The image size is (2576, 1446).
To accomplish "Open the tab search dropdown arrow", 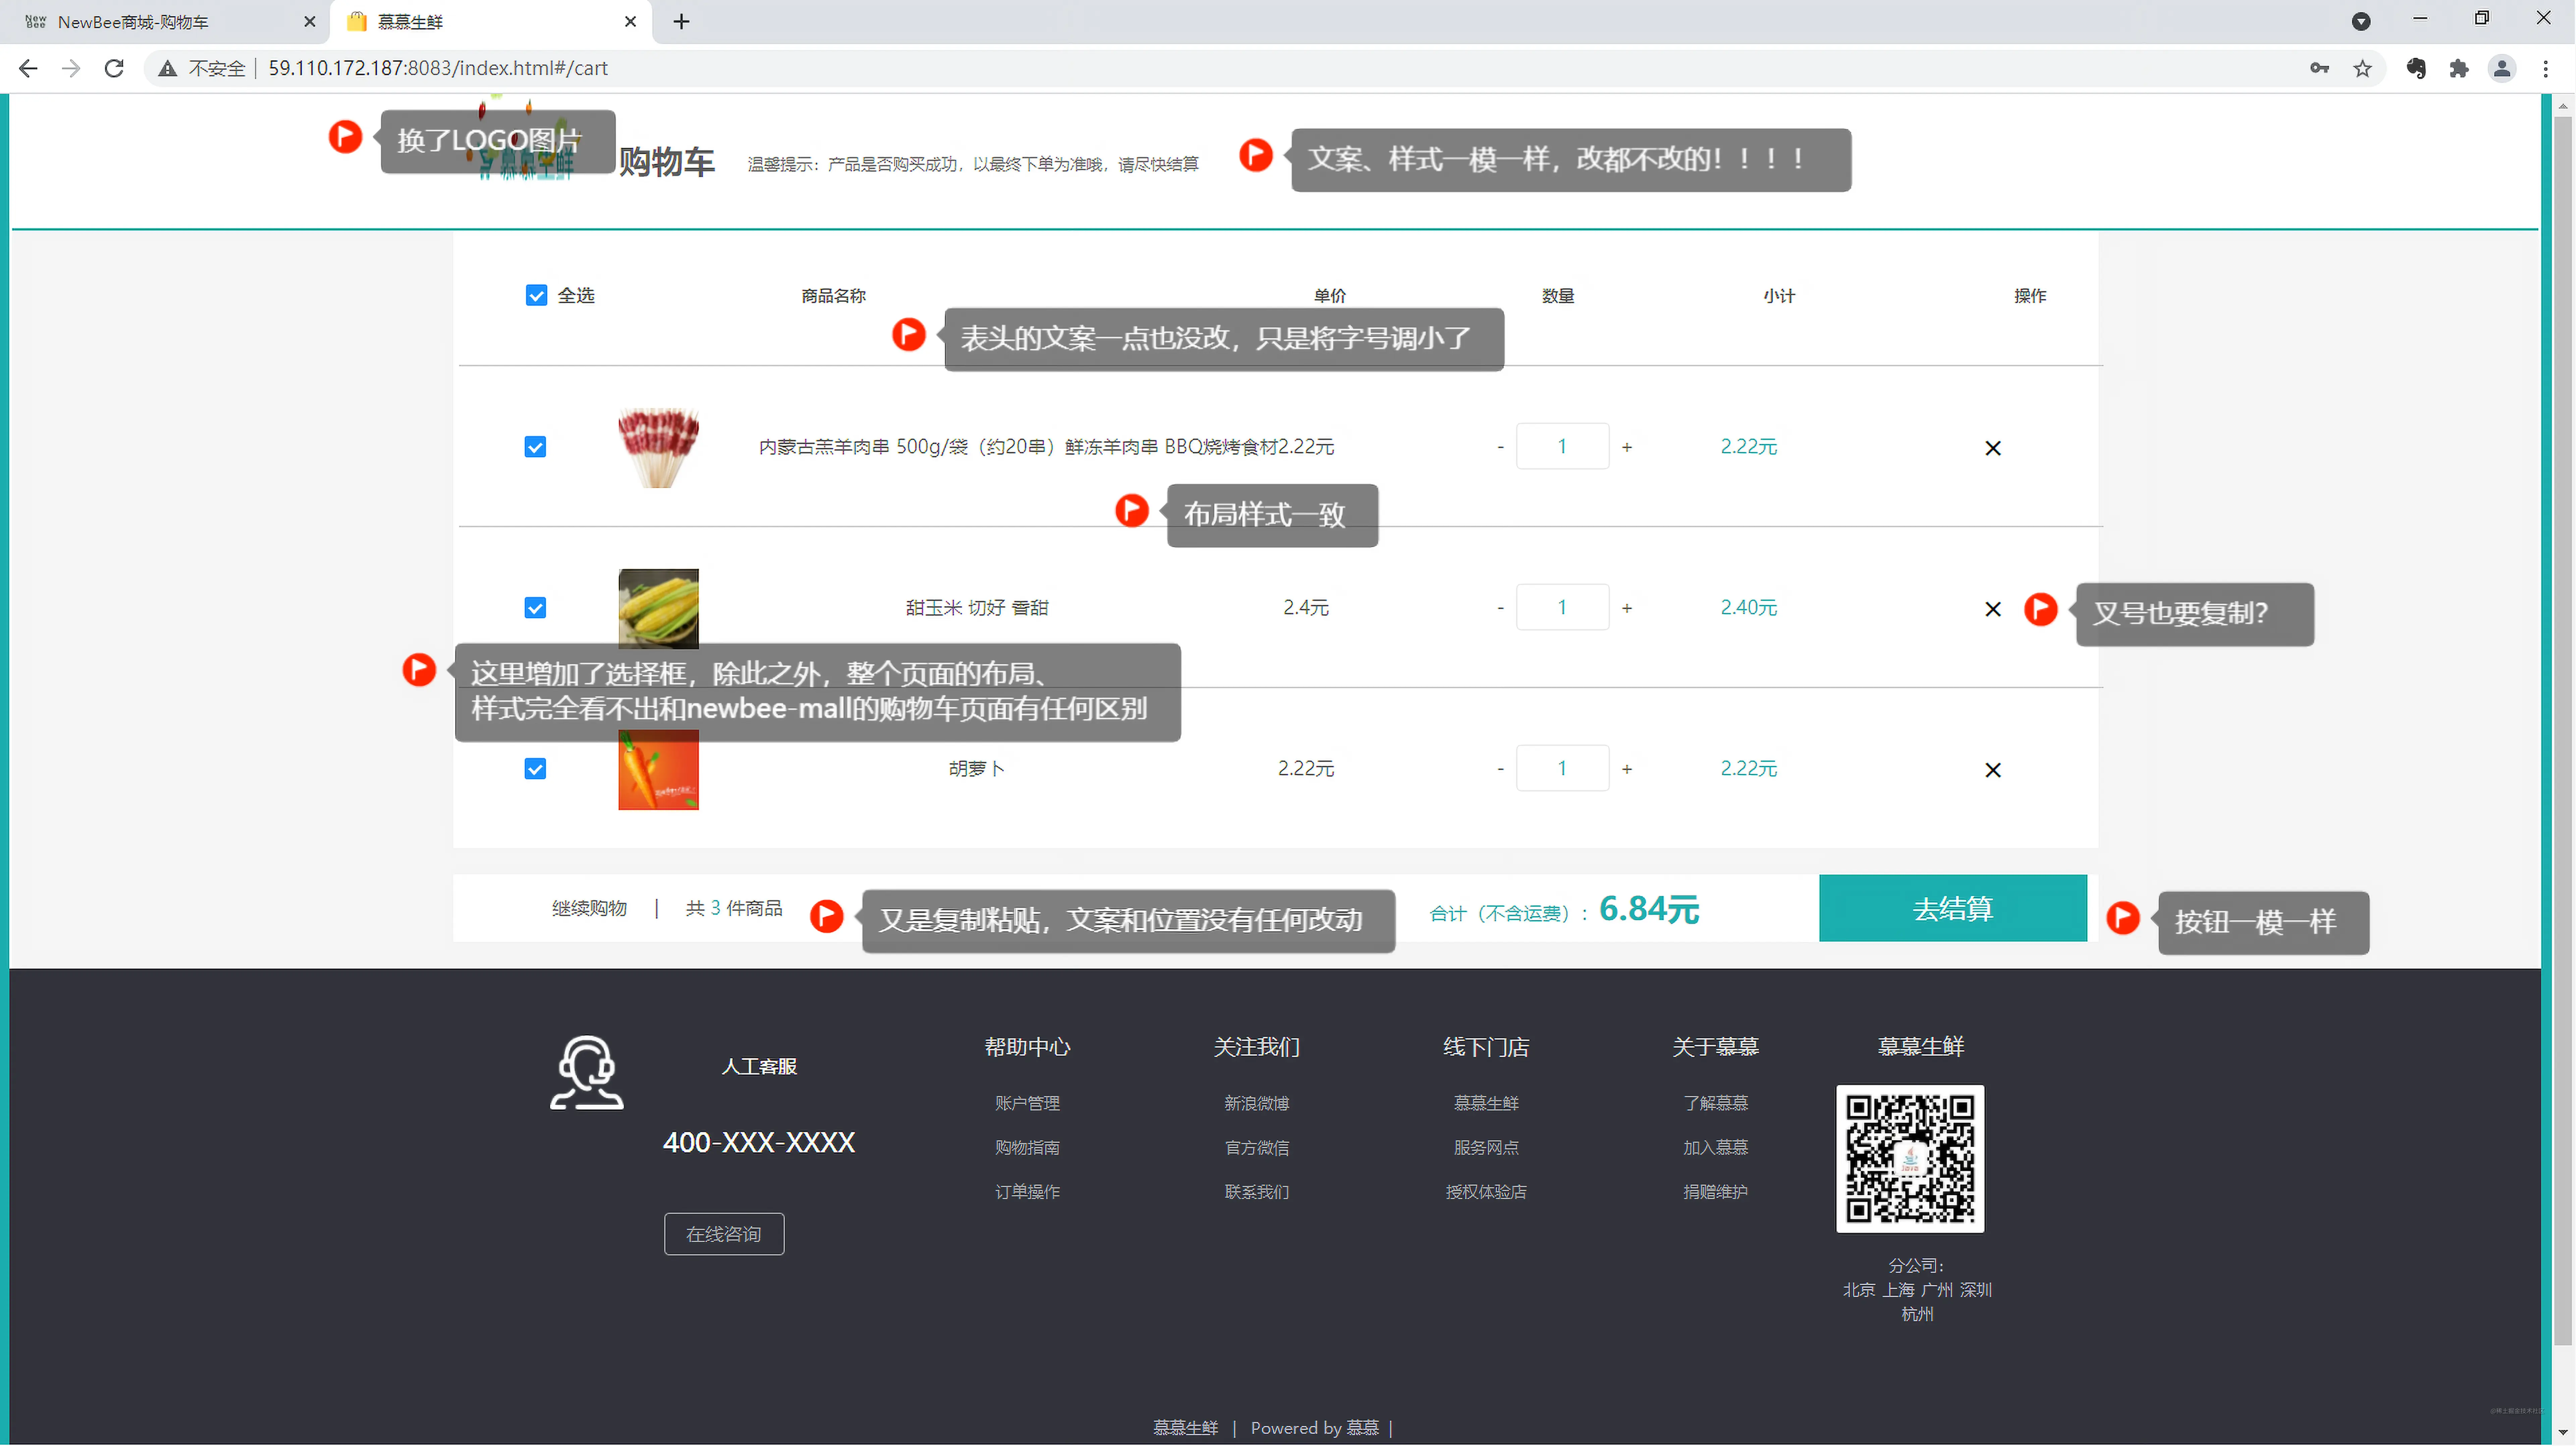I will (x=2361, y=22).
